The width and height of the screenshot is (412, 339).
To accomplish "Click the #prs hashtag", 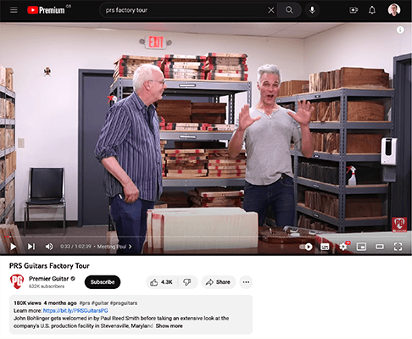I will [85, 303].
